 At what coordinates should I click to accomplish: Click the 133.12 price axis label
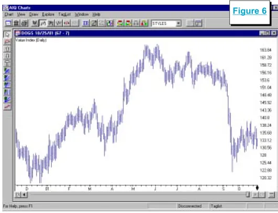[x=265, y=140]
